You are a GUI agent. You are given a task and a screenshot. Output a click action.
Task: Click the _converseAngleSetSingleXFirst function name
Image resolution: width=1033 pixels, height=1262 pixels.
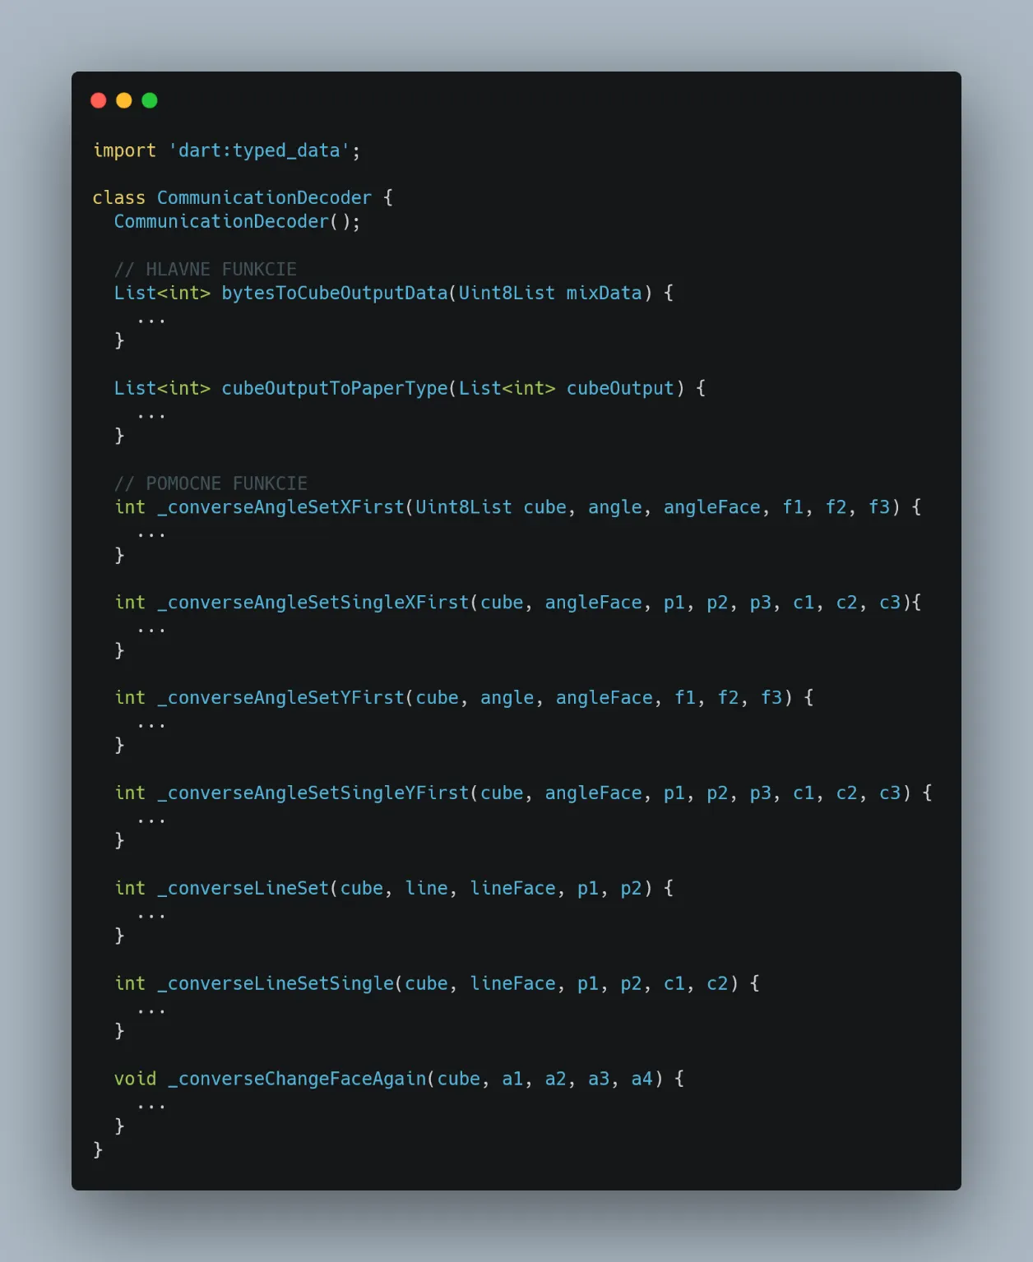coord(313,603)
